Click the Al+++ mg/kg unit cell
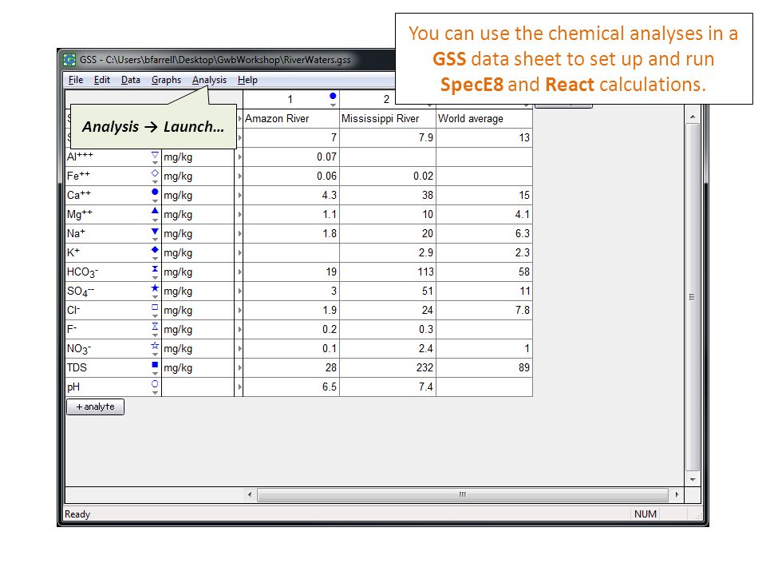This screenshot has height=575, width=766. (198, 157)
